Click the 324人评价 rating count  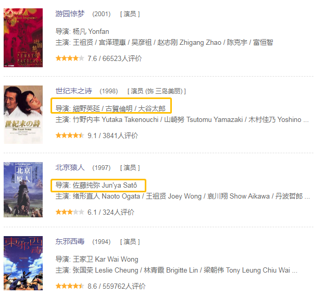click(119, 212)
